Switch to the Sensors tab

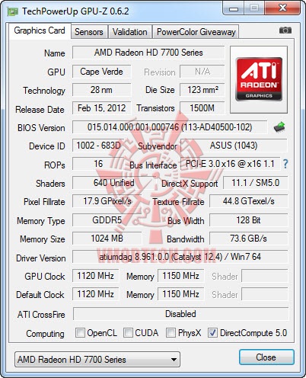pos(89,32)
